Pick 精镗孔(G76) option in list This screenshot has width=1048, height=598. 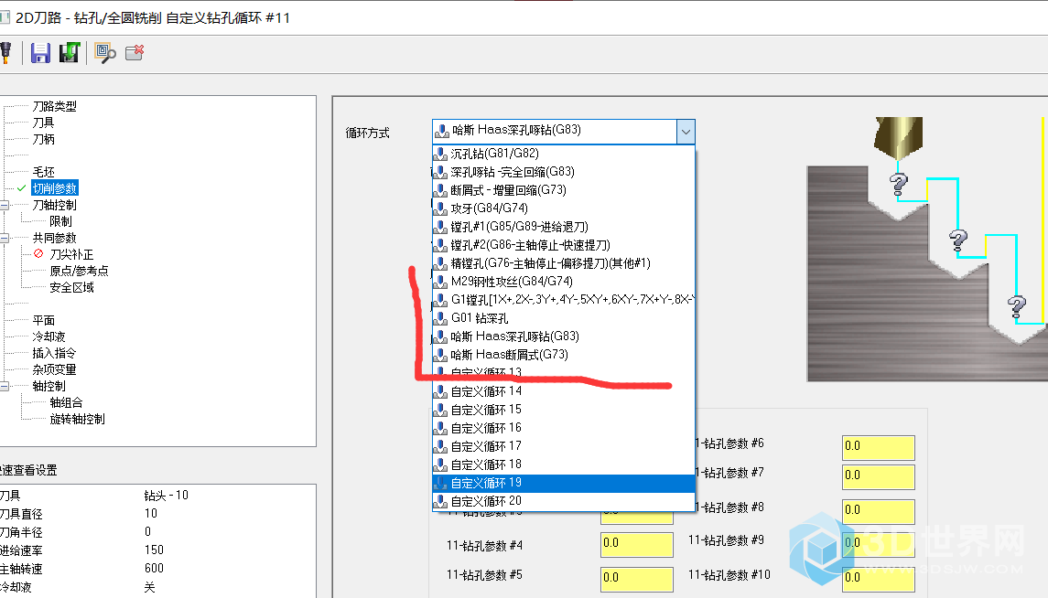point(564,263)
